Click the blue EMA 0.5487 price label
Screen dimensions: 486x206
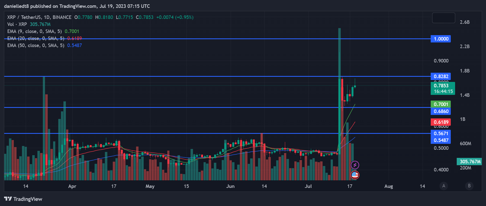pyautogui.click(x=441, y=140)
